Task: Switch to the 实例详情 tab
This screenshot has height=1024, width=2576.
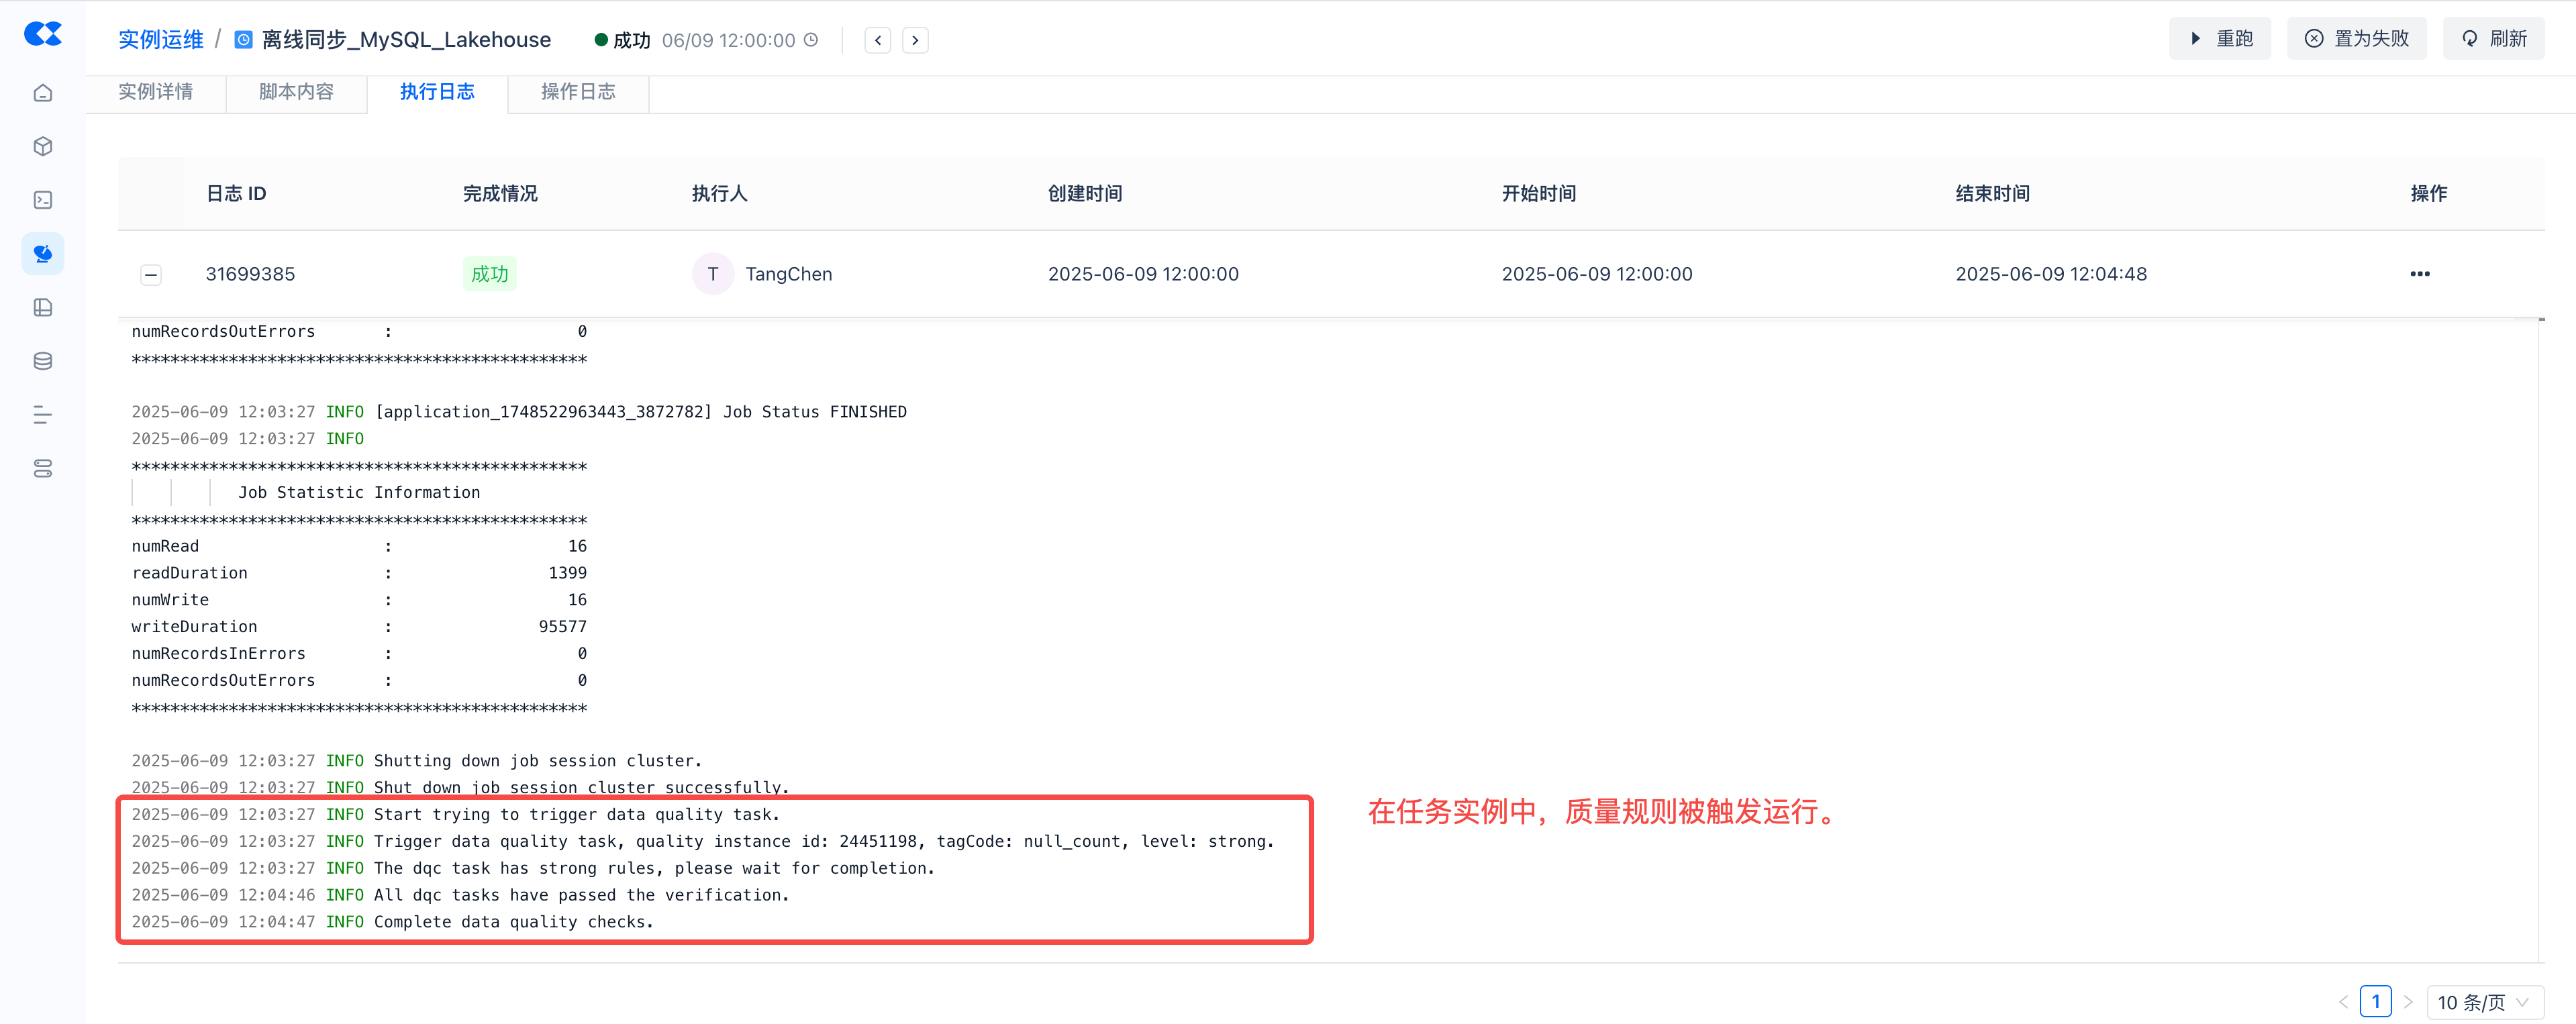Action: [x=155, y=92]
